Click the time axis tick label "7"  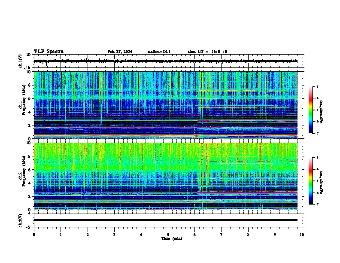pyautogui.click(x=222, y=235)
